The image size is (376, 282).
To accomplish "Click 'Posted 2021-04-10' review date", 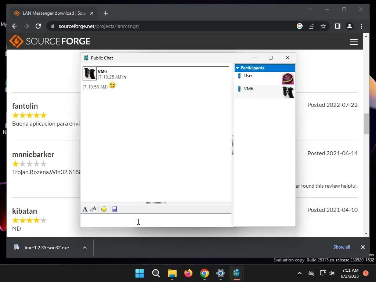I will coord(332,210).
